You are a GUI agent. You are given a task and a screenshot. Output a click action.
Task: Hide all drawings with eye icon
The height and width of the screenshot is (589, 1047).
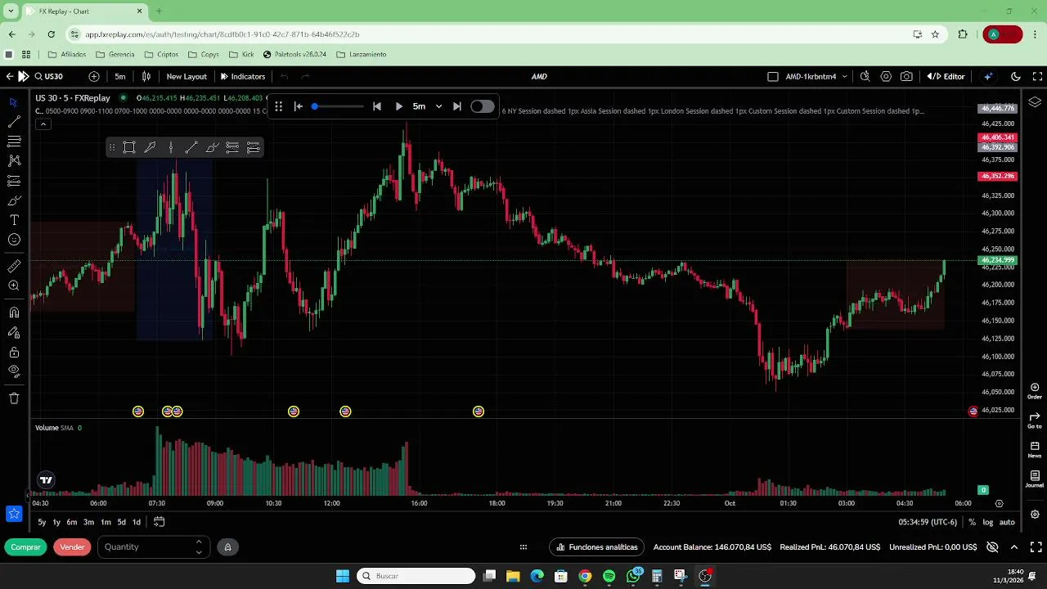(x=14, y=371)
